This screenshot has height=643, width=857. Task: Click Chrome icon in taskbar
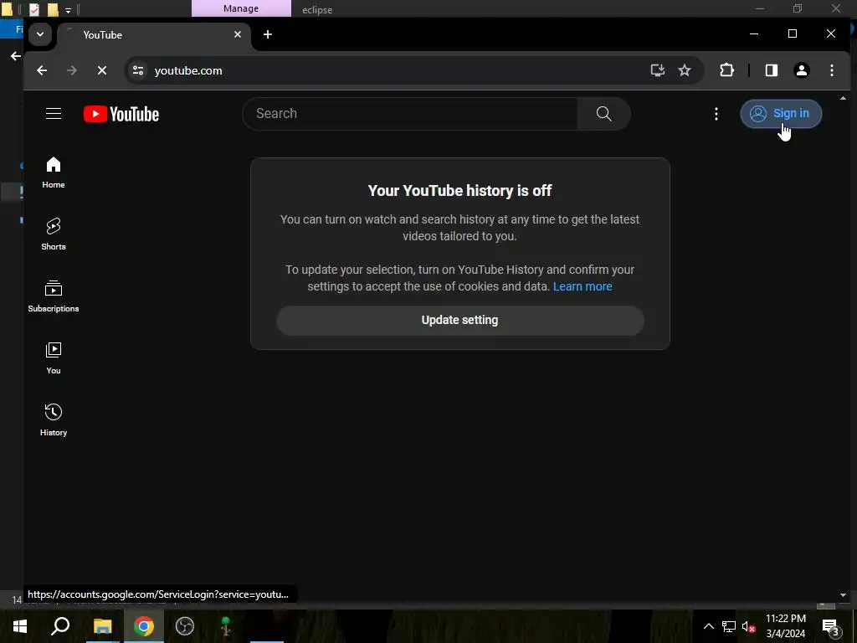[144, 626]
